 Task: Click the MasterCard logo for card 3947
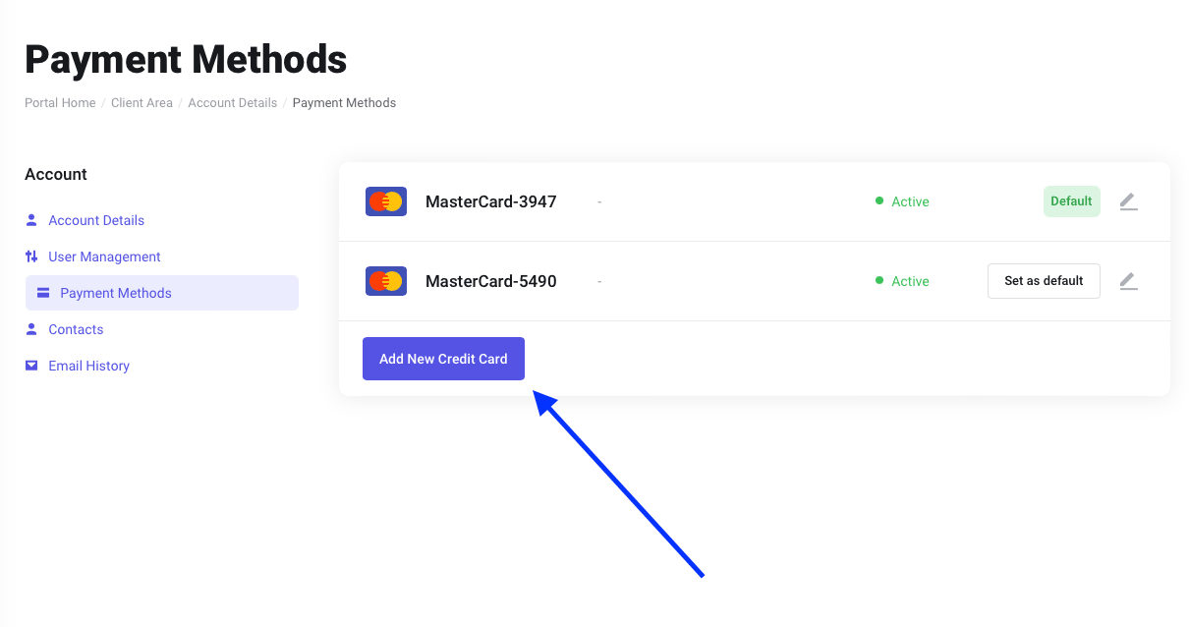click(x=386, y=201)
